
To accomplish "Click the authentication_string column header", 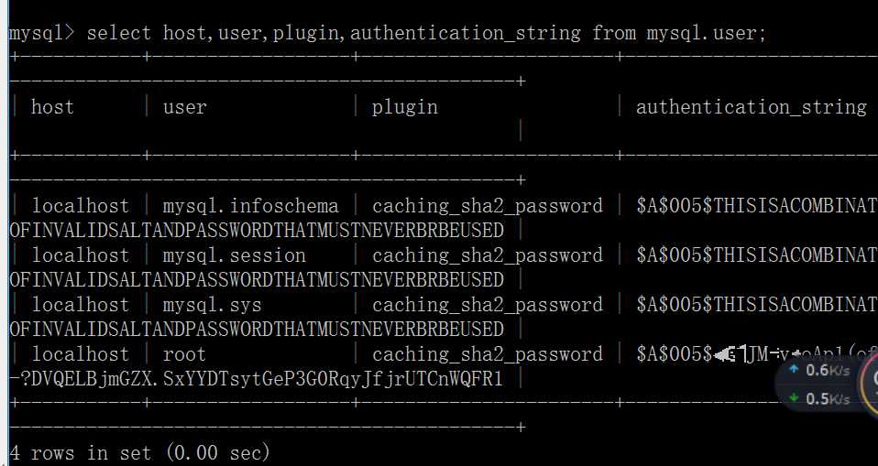I will click(x=752, y=107).
